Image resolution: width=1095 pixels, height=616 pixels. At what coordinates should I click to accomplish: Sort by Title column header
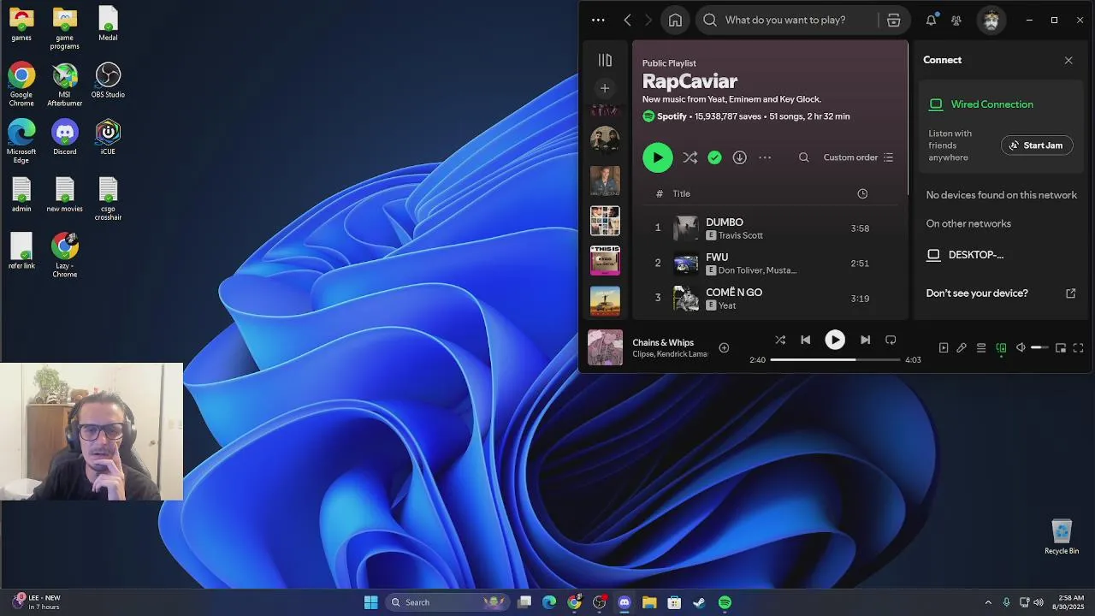681,193
